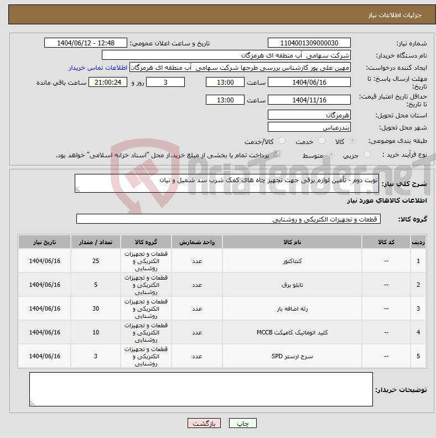Click the گروه کالا column header

(146, 242)
